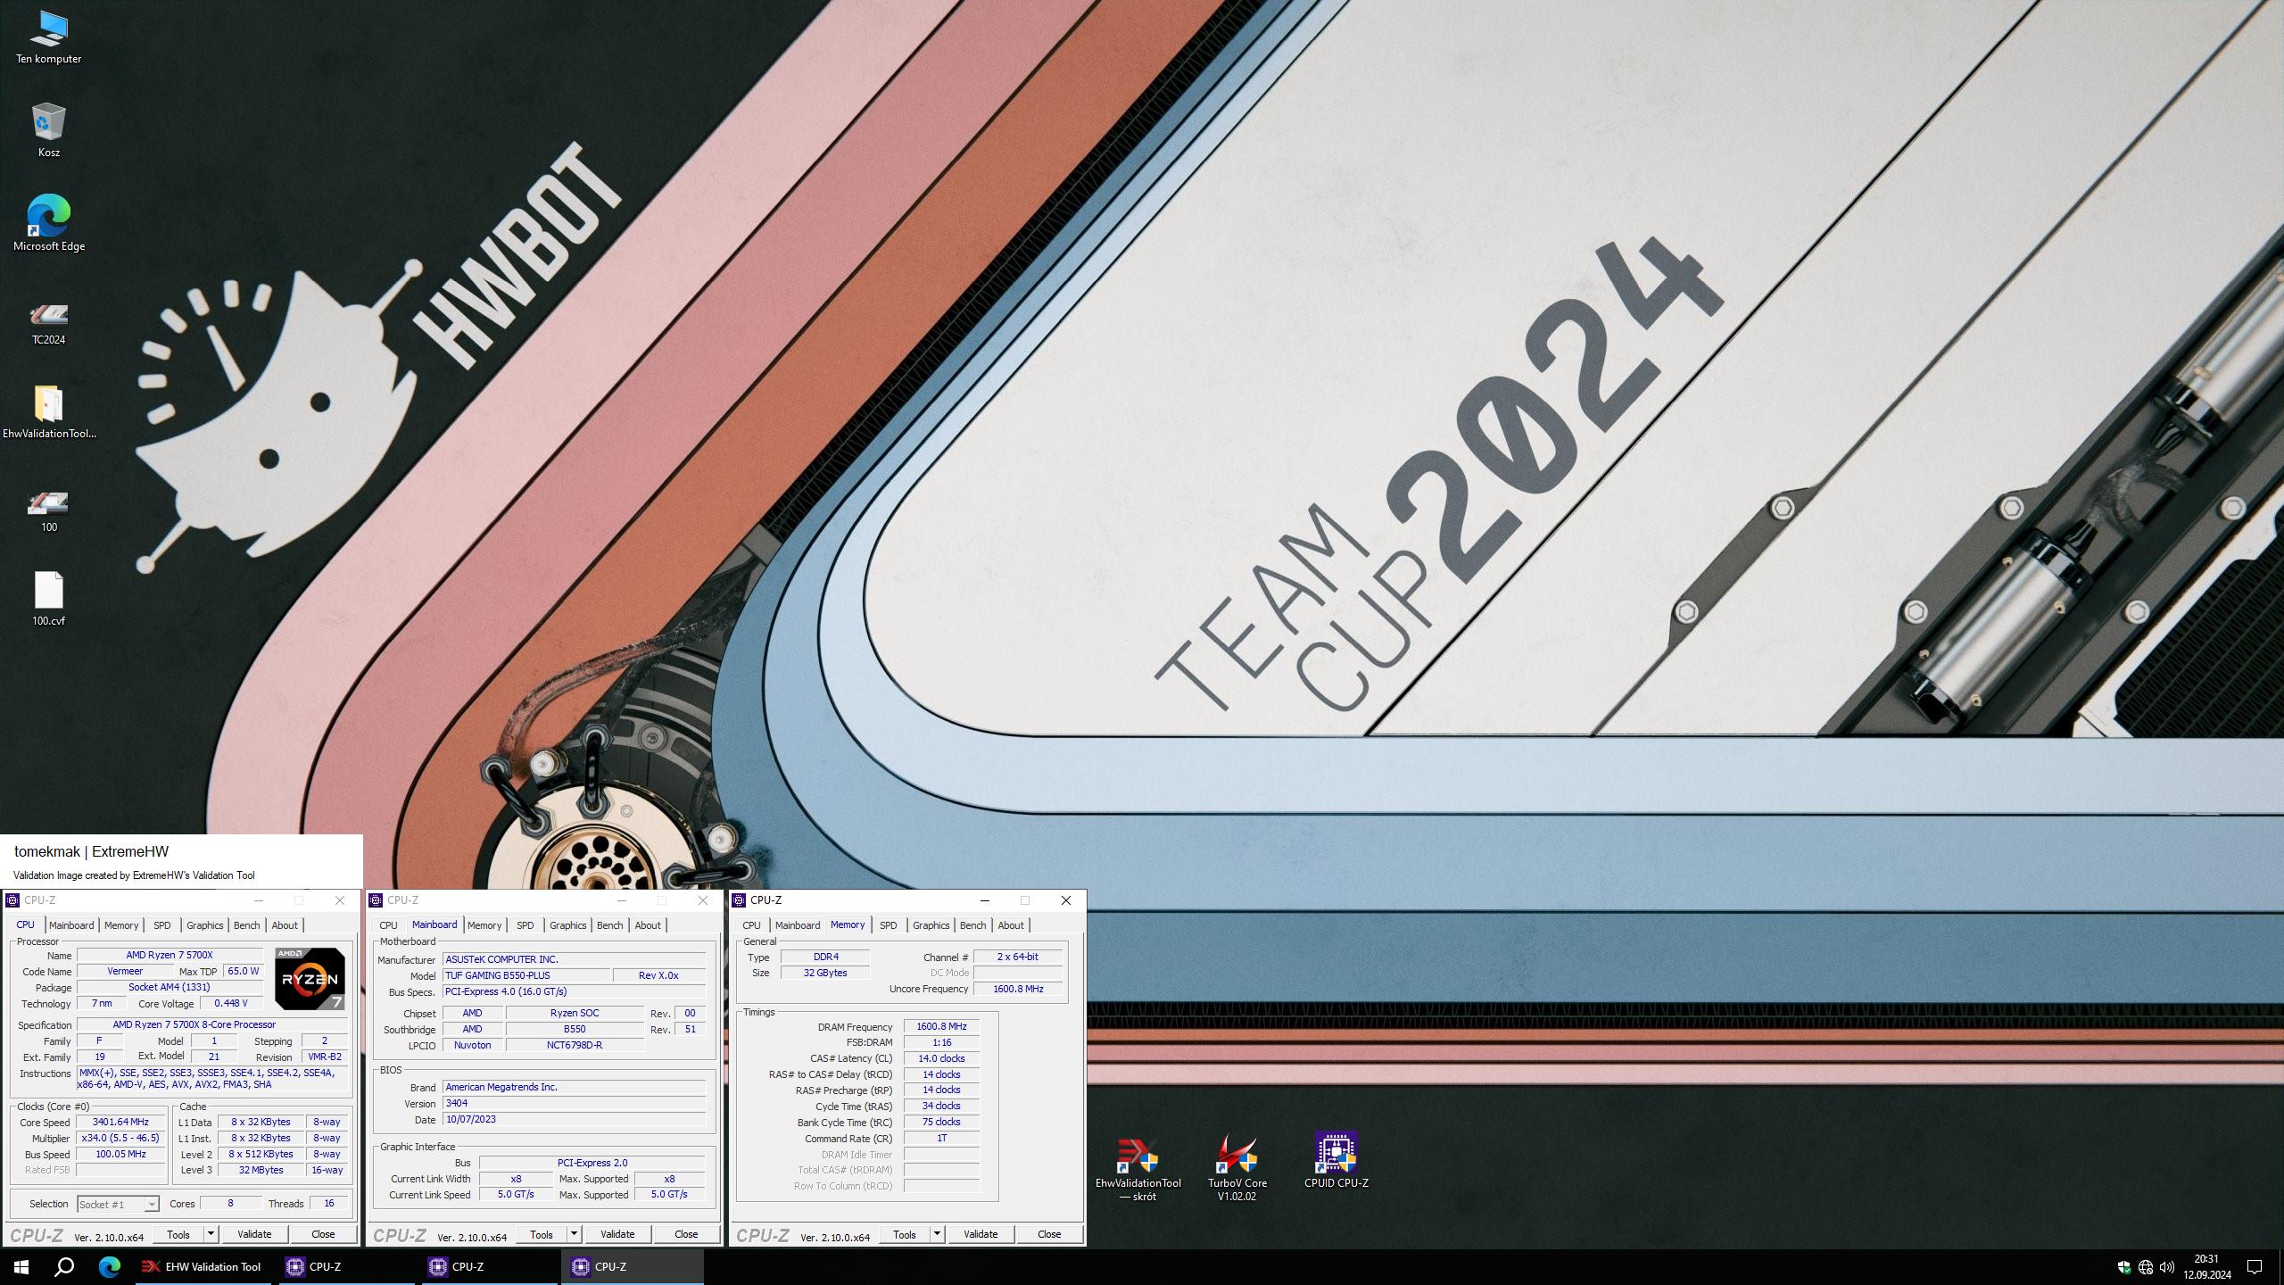Open Bench tab in middle CPU-Z window
Viewport: 2284px width, 1285px height.
pos(609,925)
